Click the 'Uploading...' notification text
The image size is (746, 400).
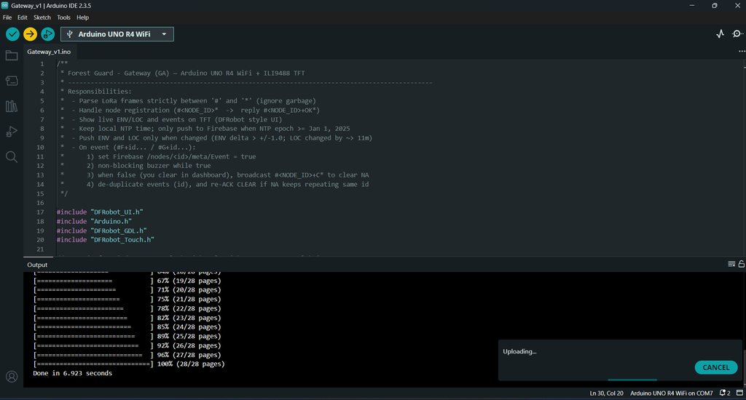pyautogui.click(x=519, y=351)
